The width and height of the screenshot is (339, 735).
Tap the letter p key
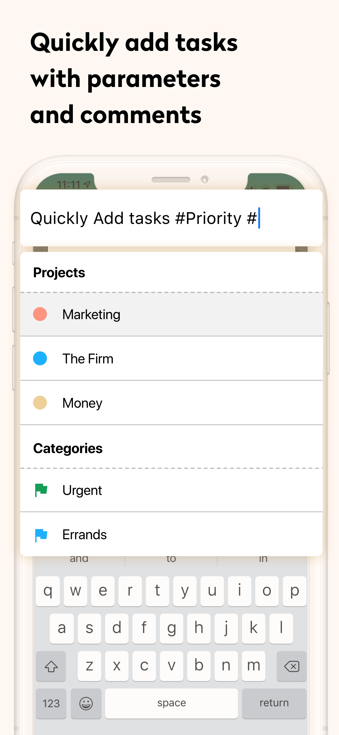click(x=295, y=591)
